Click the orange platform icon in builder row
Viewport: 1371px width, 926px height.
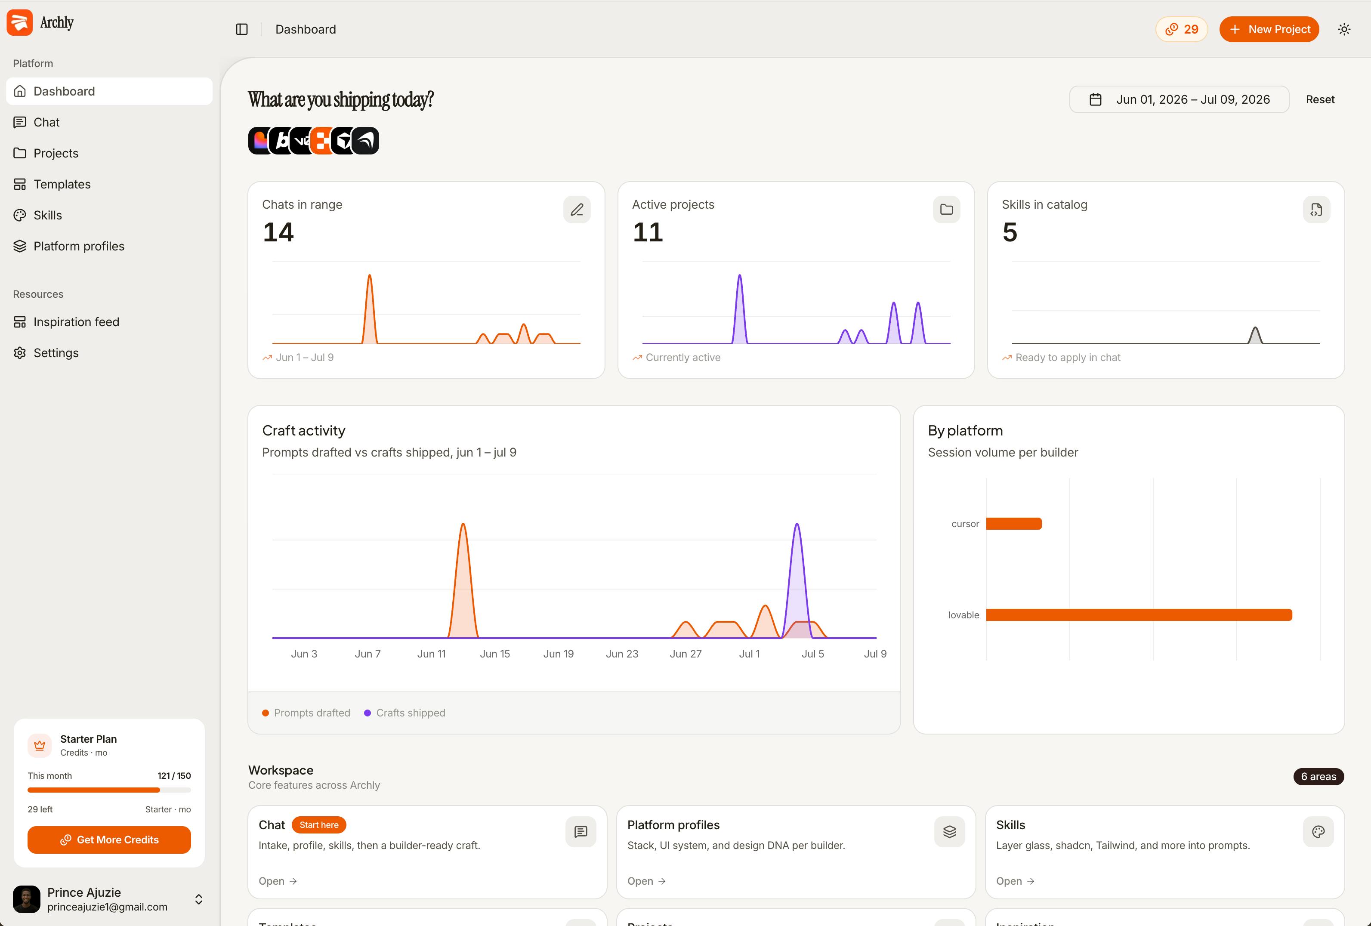[x=321, y=141]
